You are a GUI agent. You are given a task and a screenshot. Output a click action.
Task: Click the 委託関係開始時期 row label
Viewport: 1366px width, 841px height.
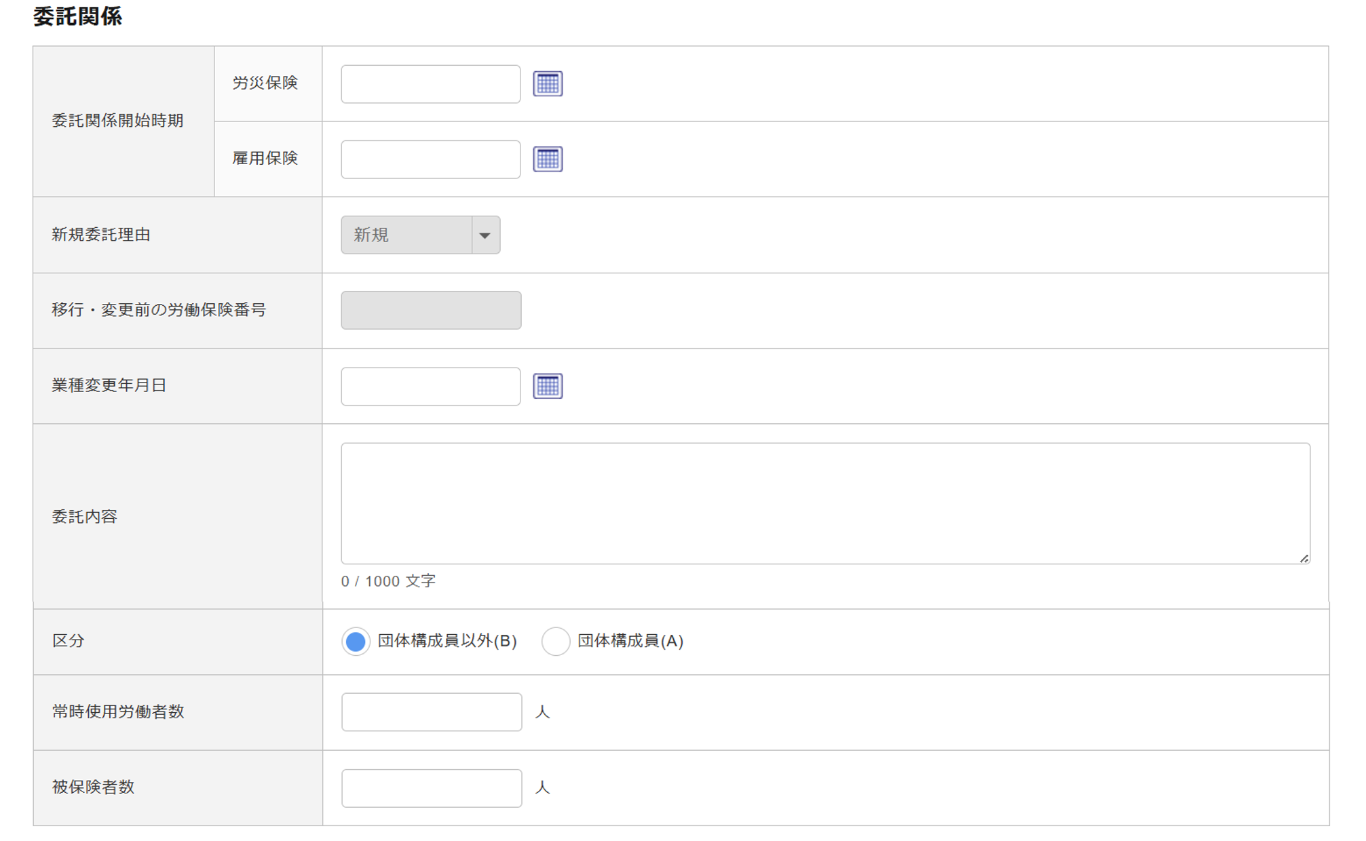pyautogui.click(x=117, y=121)
